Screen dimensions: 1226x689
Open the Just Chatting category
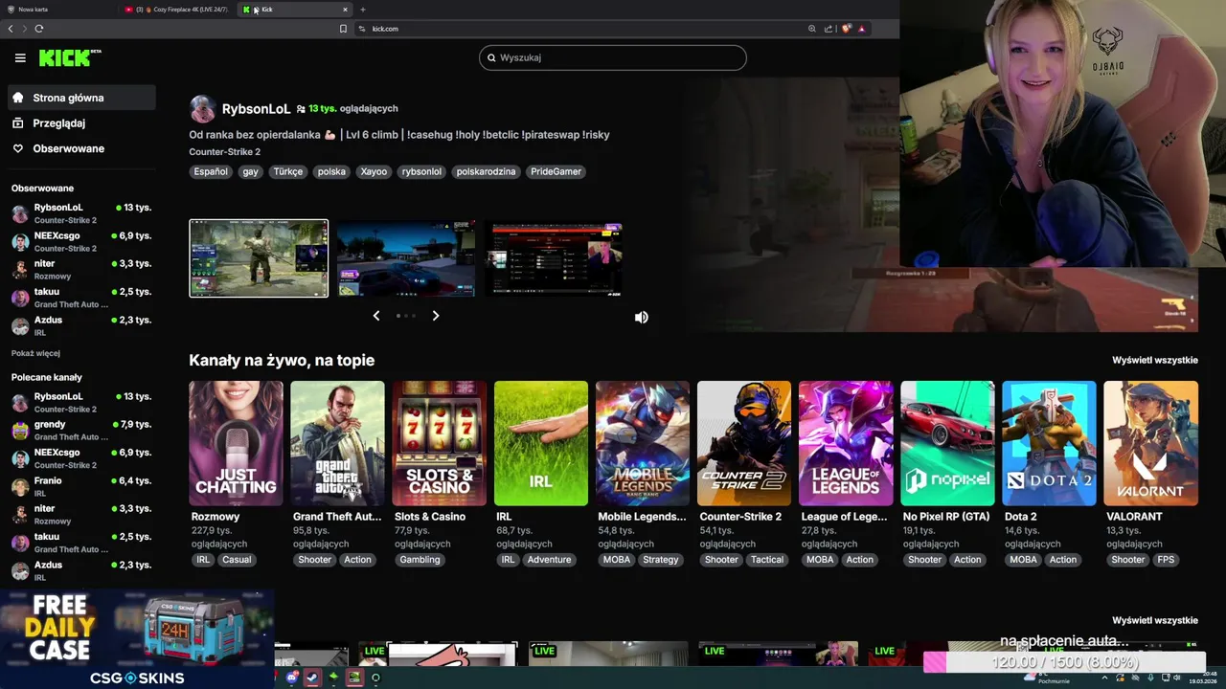pyautogui.click(x=236, y=443)
